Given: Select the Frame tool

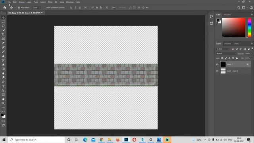Looking at the screenshot, I should [x=3, y=39].
